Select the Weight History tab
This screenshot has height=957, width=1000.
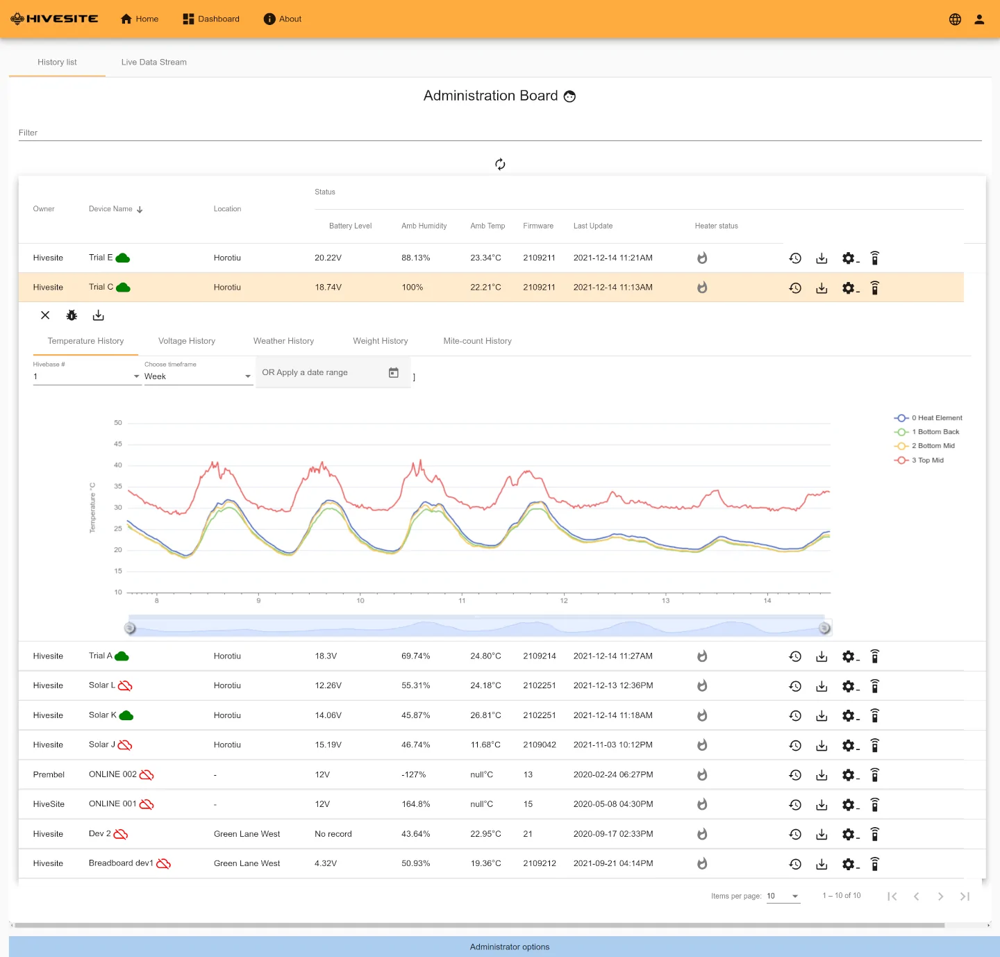pos(381,341)
